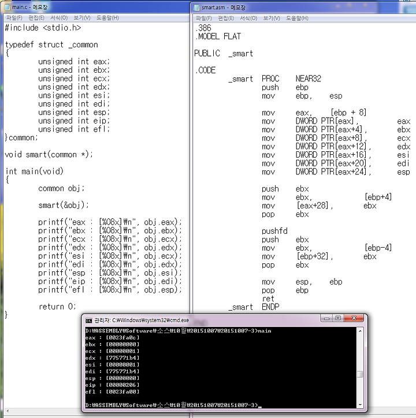The width and height of the screenshot is (416, 418).
Task: Click 'return 0;' line in main.c
Action: pyautogui.click(x=57, y=307)
